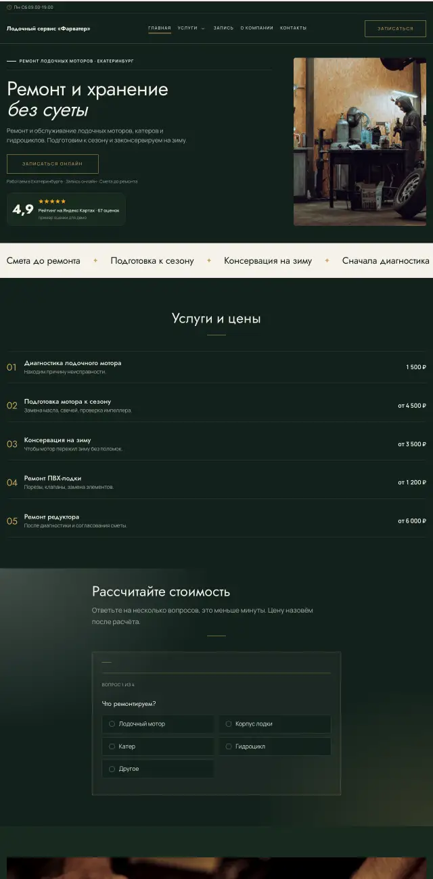Click the clock icon beside working hours
433x879 pixels.
(x=9, y=7)
